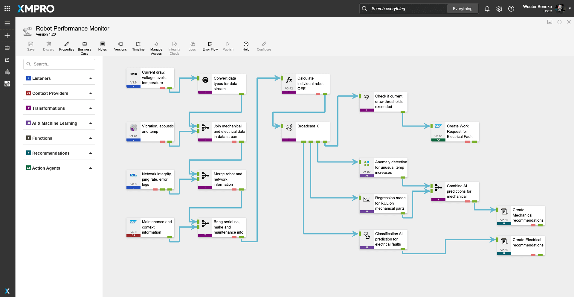Viewport: 574px width, 297px height.
Task: Click the notifications bell icon
Action: pyautogui.click(x=487, y=9)
